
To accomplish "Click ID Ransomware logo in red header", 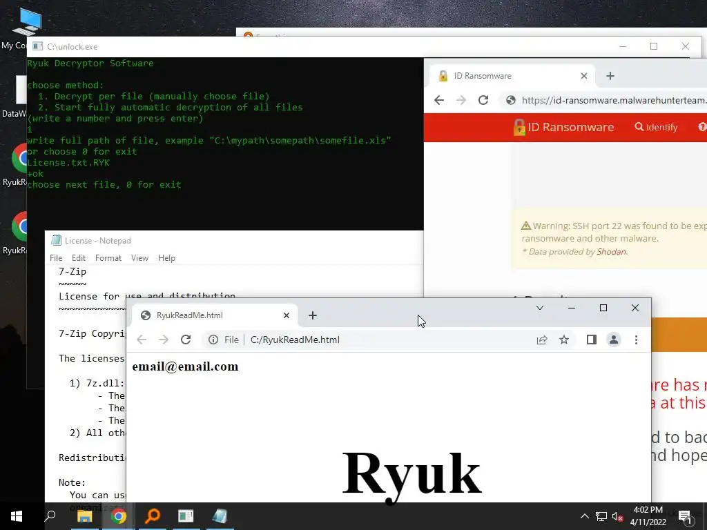I will [x=563, y=127].
